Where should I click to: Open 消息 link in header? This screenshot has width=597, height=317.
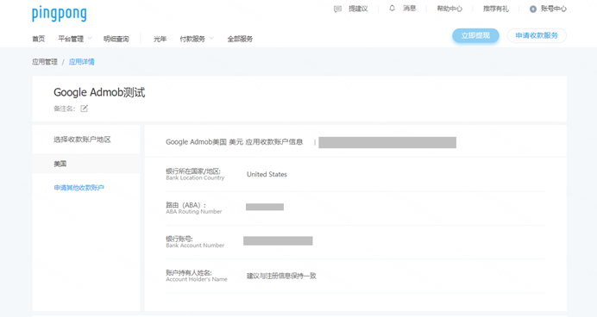click(x=410, y=9)
